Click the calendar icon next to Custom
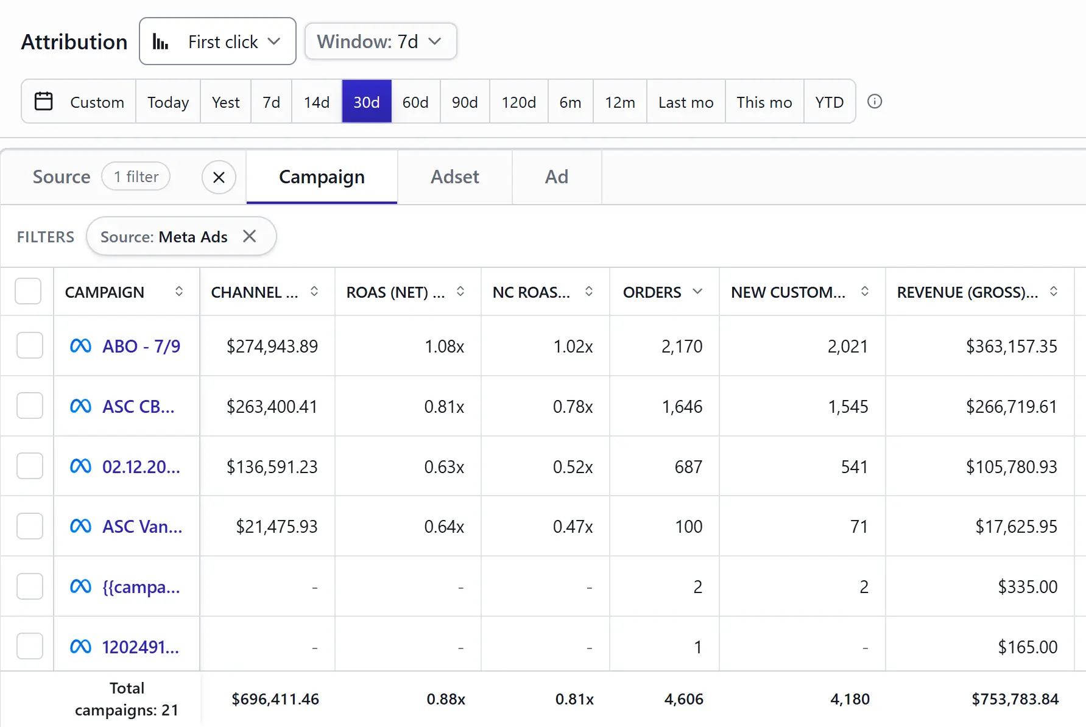The height and width of the screenshot is (727, 1086). pyautogui.click(x=44, y=101)
